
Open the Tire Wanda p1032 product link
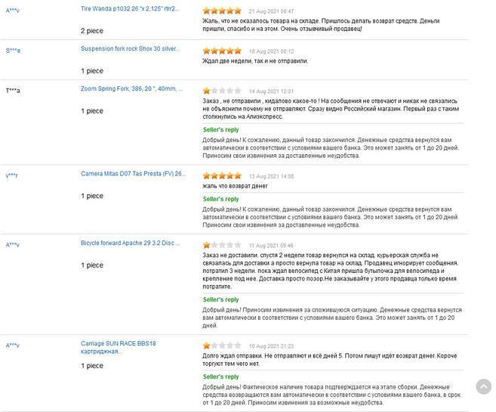pyautogui.click(x=130, y=8)
